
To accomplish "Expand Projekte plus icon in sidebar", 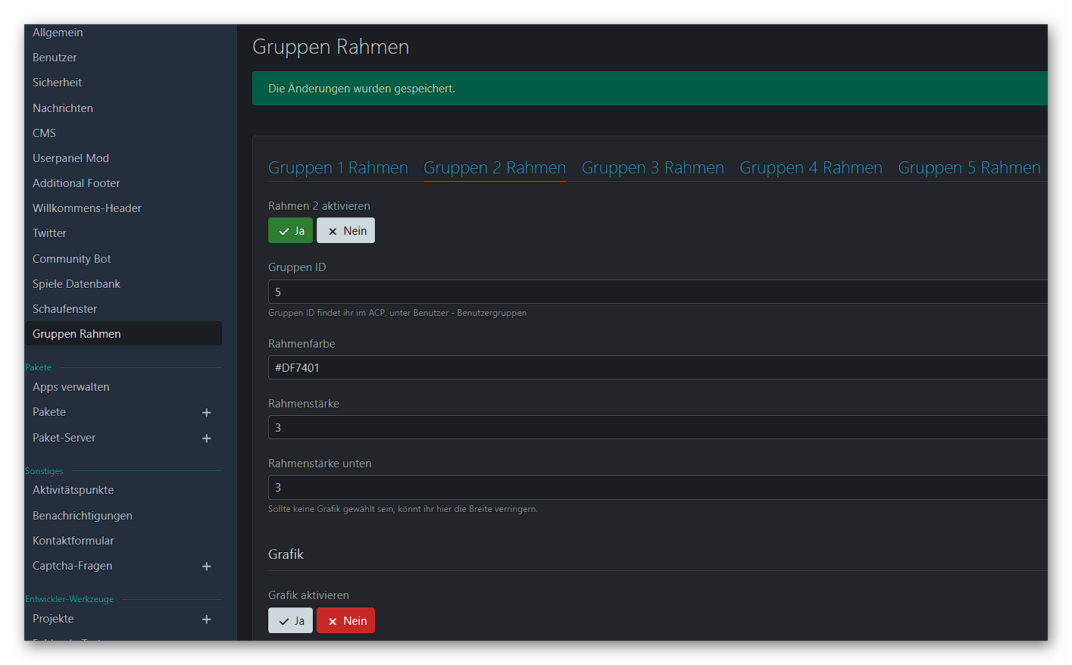I will tap(206, 620).
